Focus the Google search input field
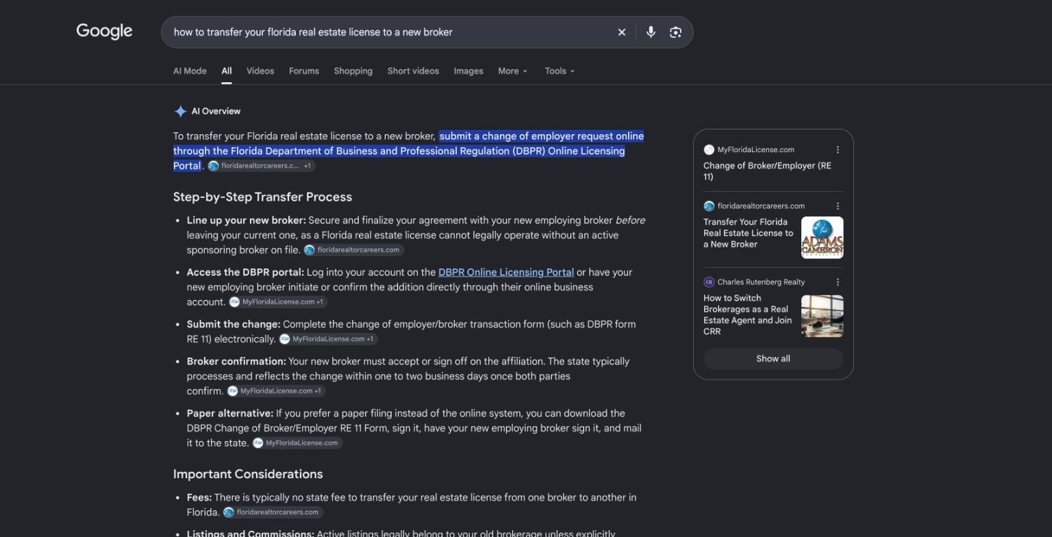1052x537 pixels. pyautogui.click(x=390, y=32)
